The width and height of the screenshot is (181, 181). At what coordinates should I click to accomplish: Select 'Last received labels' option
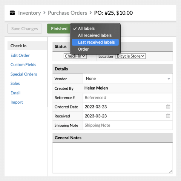click(96, 42)
